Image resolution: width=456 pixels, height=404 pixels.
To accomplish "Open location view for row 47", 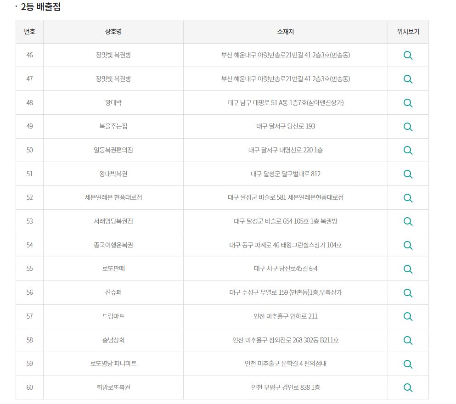I will click(x=408, y=79).
